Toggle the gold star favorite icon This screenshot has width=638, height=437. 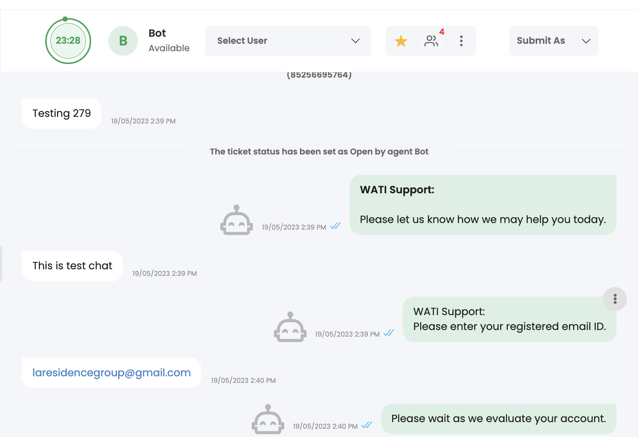401,41
